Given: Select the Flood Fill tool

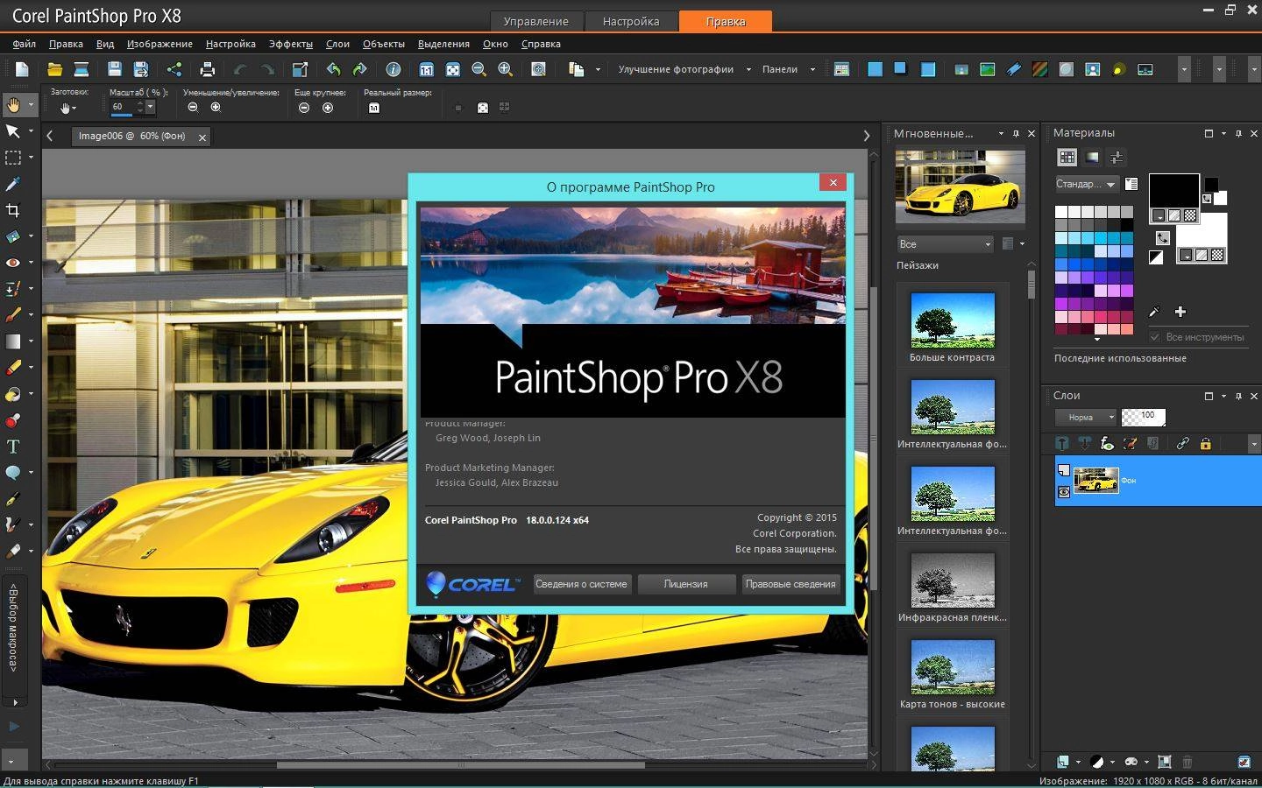Looking at the screenshot, I should tap(13, 394).
